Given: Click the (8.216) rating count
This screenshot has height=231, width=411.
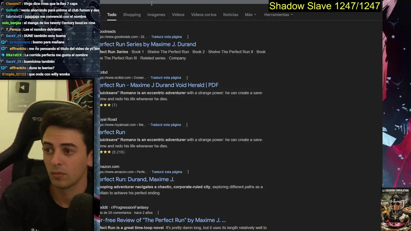Looking at the screenshot, I should pos(118,152).
